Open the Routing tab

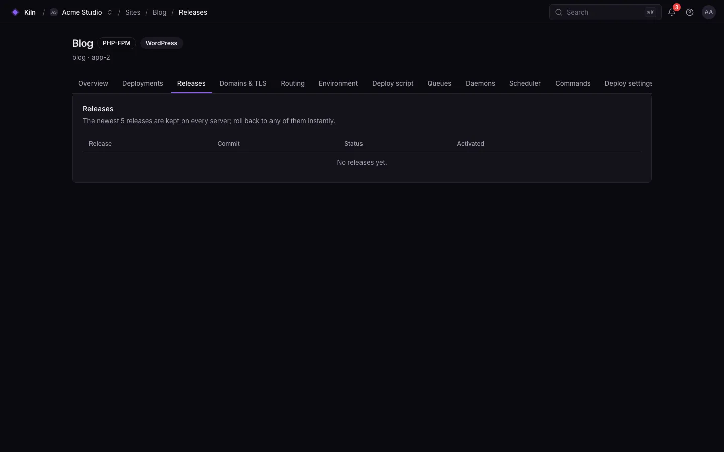pyautogui.click(x=293, y=83)
